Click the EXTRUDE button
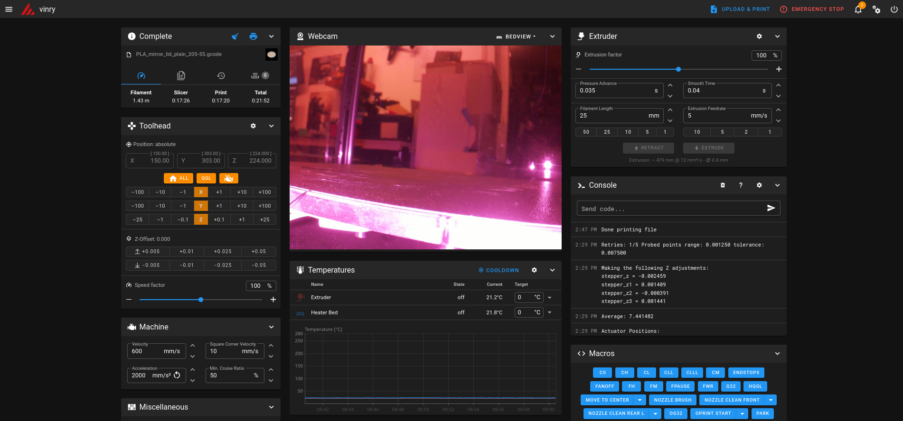 point(709,148)
